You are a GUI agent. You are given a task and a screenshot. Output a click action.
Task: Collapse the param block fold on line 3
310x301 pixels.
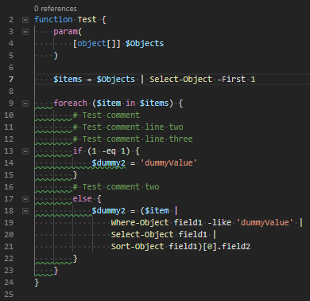(x=25, y=32)
